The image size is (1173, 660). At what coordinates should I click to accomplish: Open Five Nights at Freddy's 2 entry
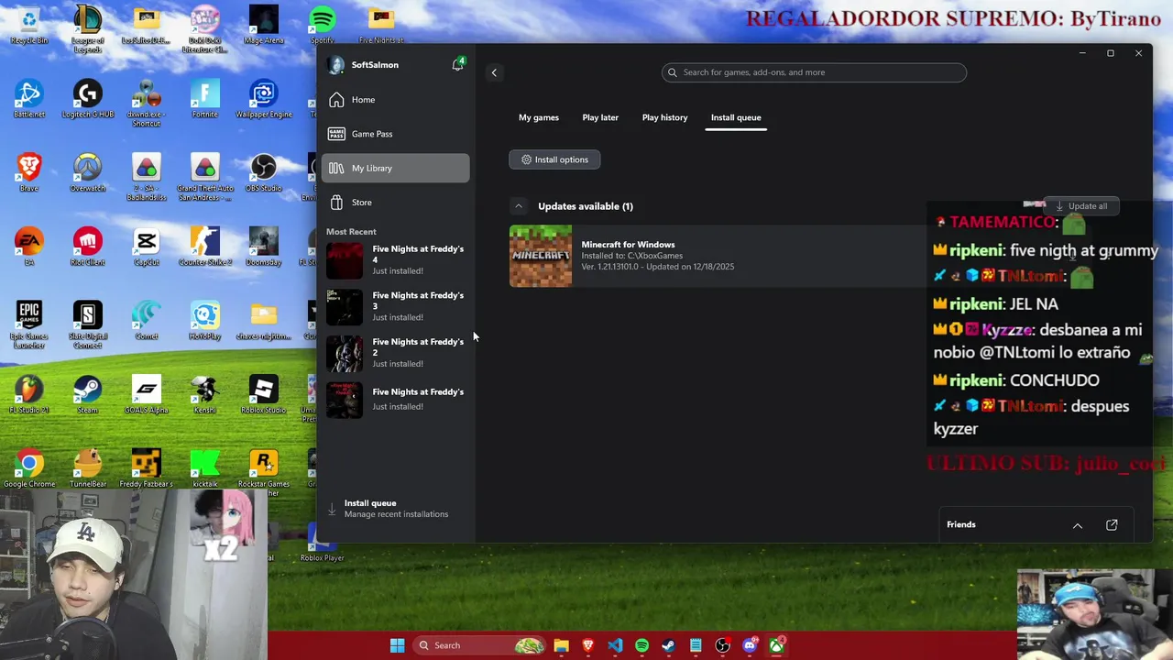click(x=395, y=352)
